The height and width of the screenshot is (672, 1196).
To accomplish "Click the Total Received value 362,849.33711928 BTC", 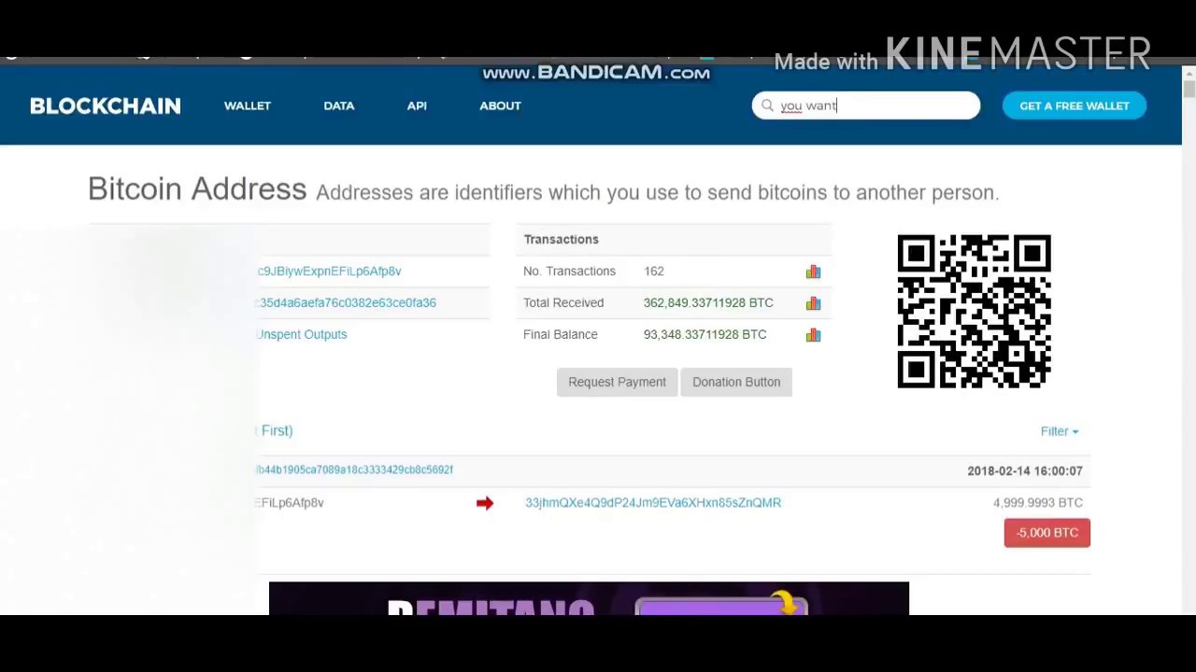I will click(708, 302).
